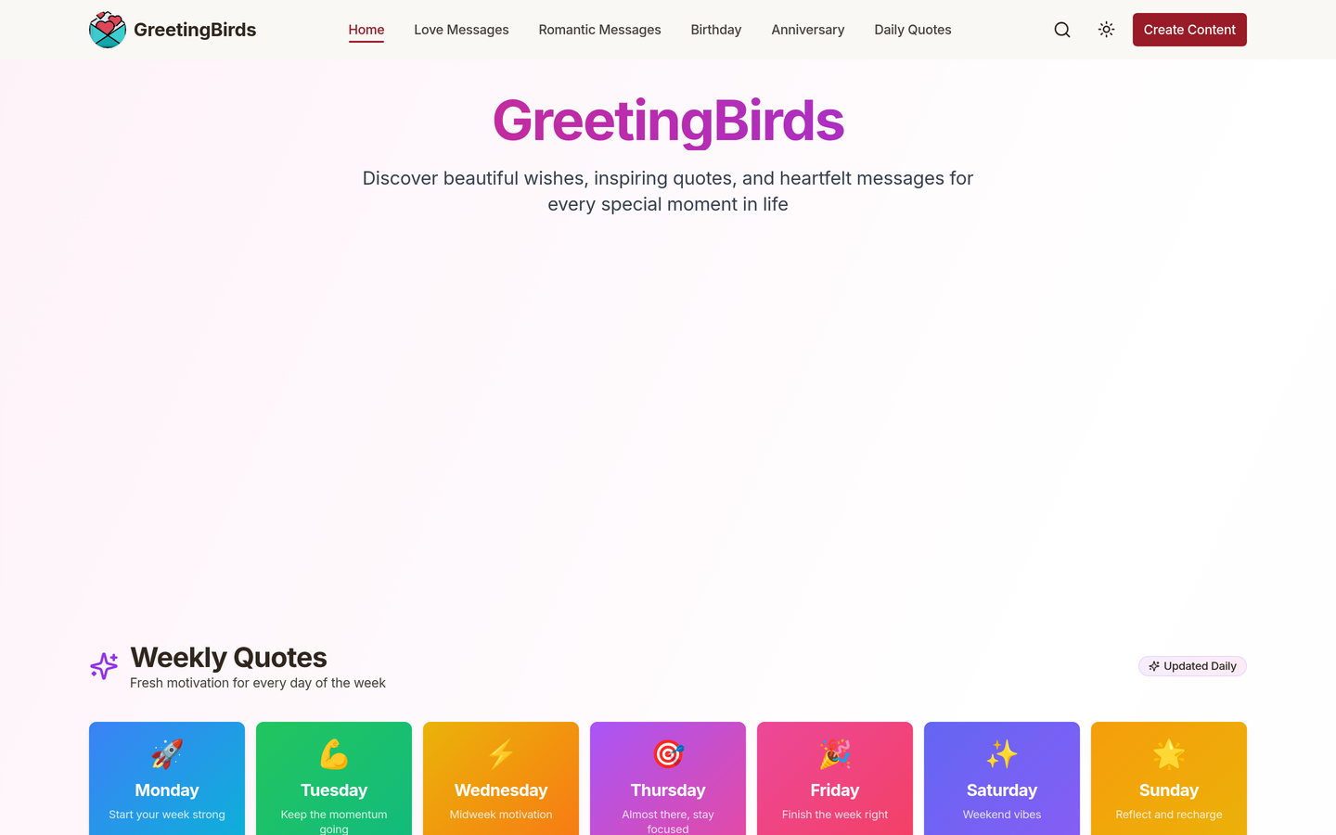Click 'Start your week strong' text
1336x835 pixels.
click(167, 815)
